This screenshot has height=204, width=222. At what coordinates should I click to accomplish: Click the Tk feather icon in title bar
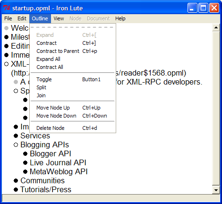7,8
